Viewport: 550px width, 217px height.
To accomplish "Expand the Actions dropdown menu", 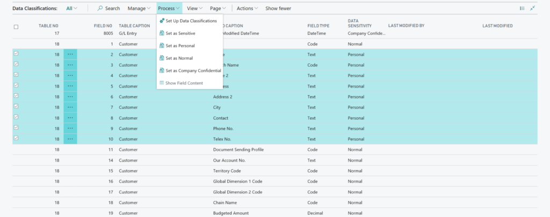I will coord(247,9).
